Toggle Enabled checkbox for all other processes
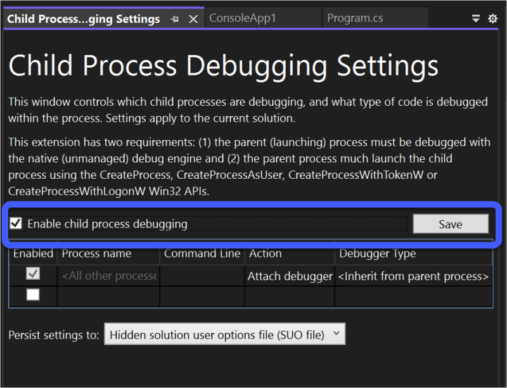Viewport: 507px width, 388px height. [32, 275]
